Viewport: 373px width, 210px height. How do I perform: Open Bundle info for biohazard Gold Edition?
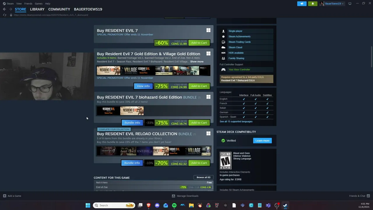point(132,123)
